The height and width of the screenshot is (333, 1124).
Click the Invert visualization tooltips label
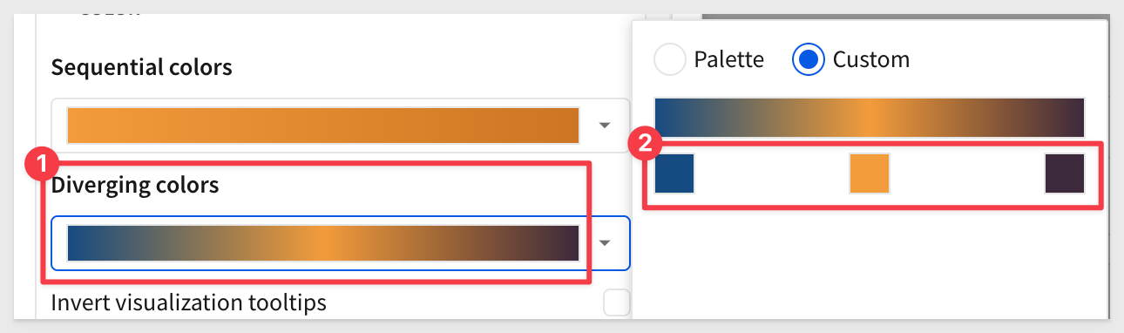click(x=189, y=302)
